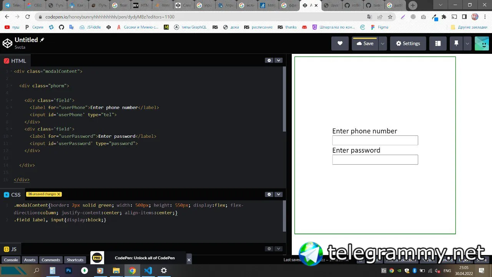Search open tabs with the tab-search arrow
This screenshot has height=277, width=492.
pos(440,5)
